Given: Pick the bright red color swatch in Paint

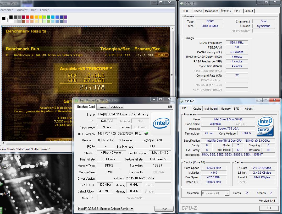Looking at the screenshot, I should 28,17.
